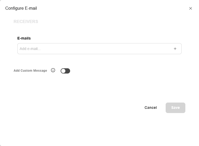This screenshot has height=146, width=199.
Task: Select the RECEIVERS section heading
Action: 26,21
